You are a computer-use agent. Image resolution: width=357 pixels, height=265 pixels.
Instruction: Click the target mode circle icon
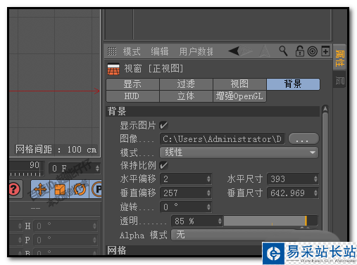pyautogui.click(x=313, y=51)
